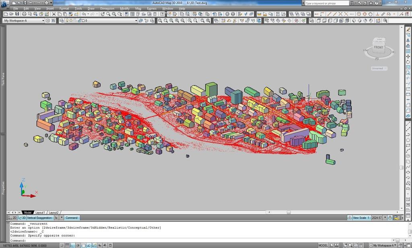Click the FRONT face of the ViewCube
The width and height of the screenshot is (412, 248).
[378, 48]
